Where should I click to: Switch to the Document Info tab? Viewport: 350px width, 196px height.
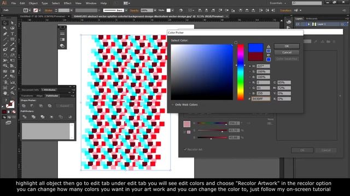[31, 90]
